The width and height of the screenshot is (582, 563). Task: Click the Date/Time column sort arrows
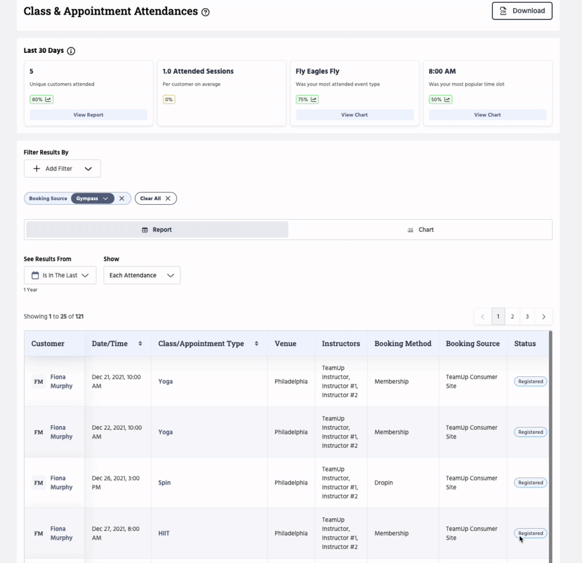[140, 344]
